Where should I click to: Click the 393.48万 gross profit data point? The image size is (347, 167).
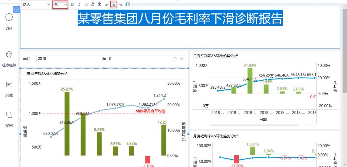click(x=218, y=91)
